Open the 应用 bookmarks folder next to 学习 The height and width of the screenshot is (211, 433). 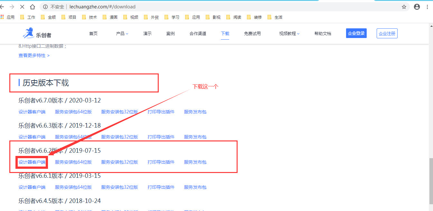pos(193,17)
